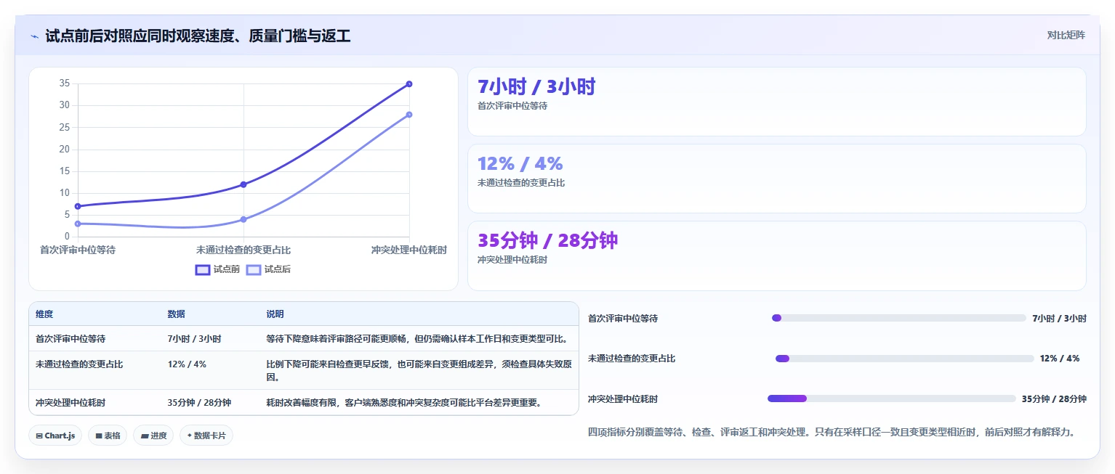
Task: Click the progress bar for 首次评审中位等待
Action: click(x=898, y=318)
